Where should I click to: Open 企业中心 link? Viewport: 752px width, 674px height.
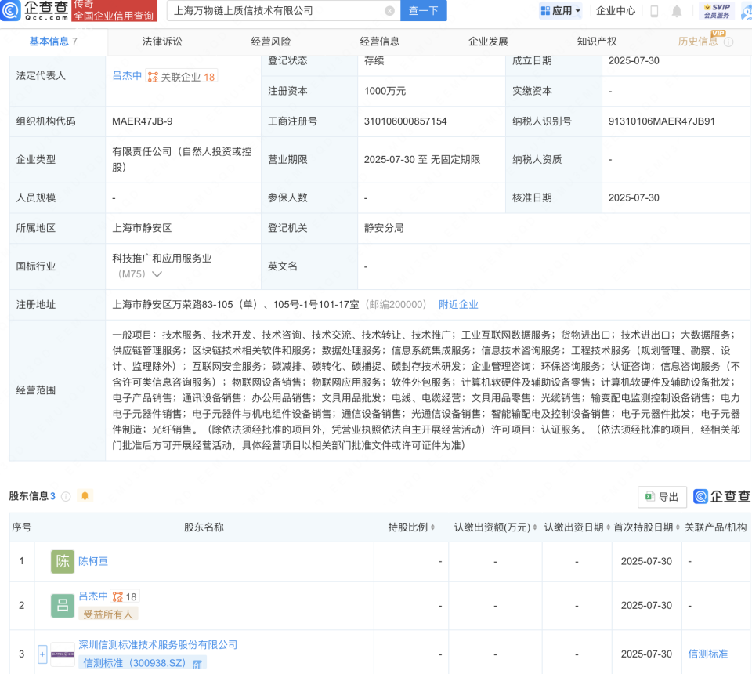[616, 11]
